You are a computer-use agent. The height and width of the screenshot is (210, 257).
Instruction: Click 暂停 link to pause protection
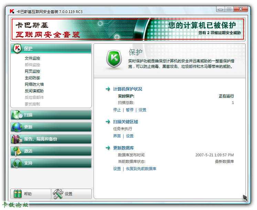click(129, 110)
